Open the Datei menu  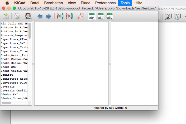tap(35, 3)
